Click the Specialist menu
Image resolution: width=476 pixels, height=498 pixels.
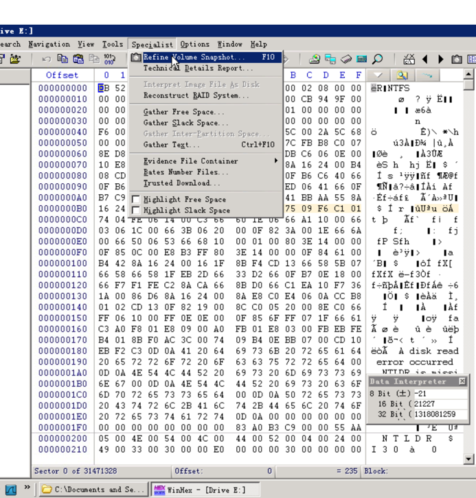click(152, 45)
